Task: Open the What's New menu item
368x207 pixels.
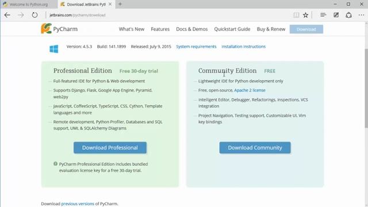Action: (132, 29)
